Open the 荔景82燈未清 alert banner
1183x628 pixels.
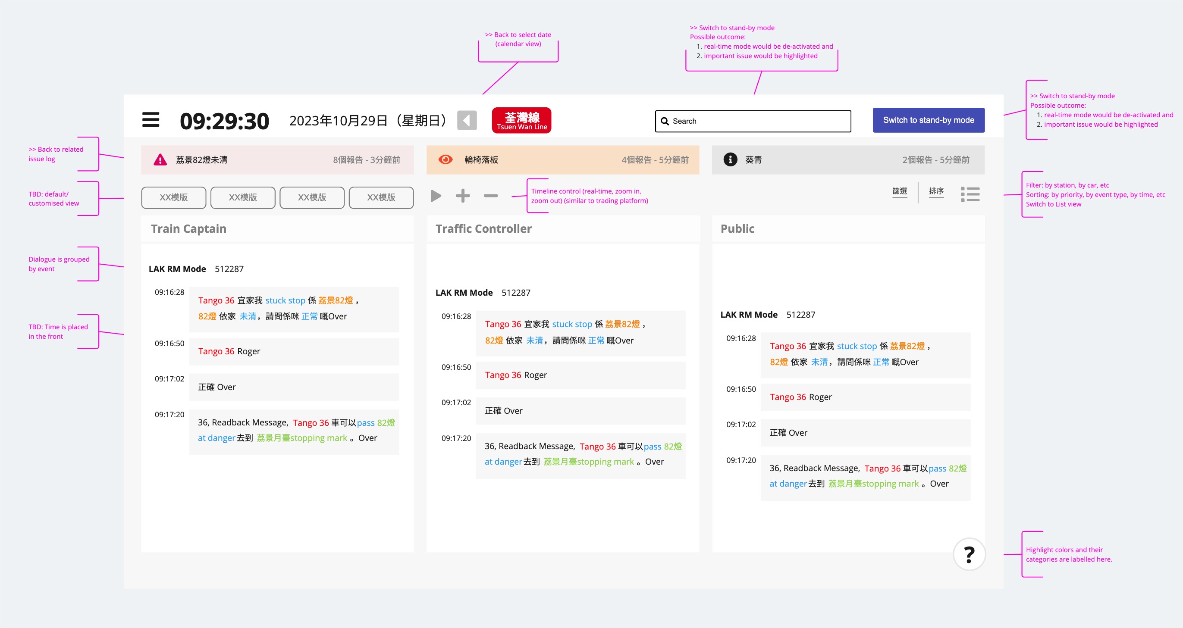click(x=277, y=160)
